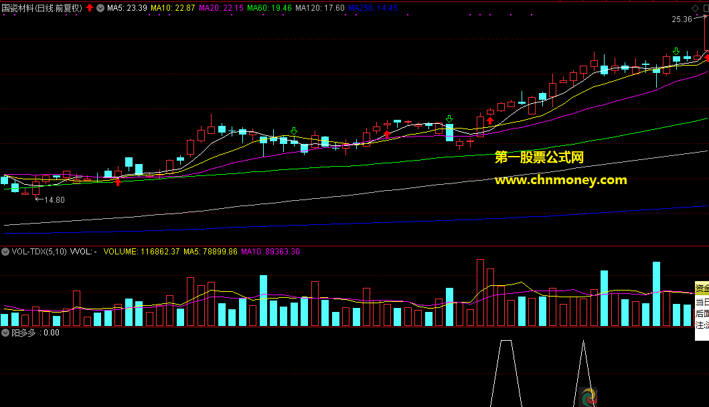Screen dimensions: 709x407
Task: Click the red up arrow just right of the large cyan mid-chart candle
Action: pyautogui.click(x=490, y=120)
